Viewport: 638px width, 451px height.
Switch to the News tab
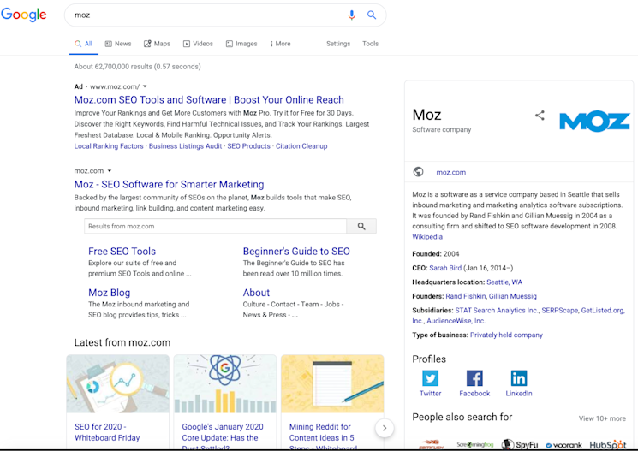coord(118,44)
